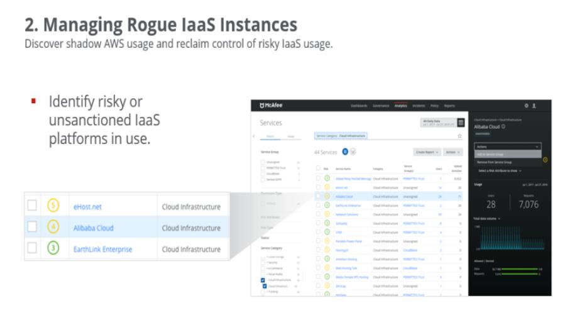Screen dimensions: 575x325
Task: Click the total data volume bar chart
Action: pyautogui.click(x=513, y=238)
